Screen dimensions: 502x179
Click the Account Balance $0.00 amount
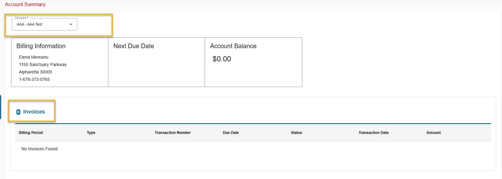tap(222, 59)
